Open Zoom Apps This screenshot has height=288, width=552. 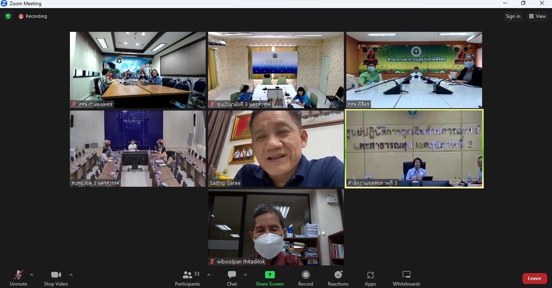tap(371, 278)
